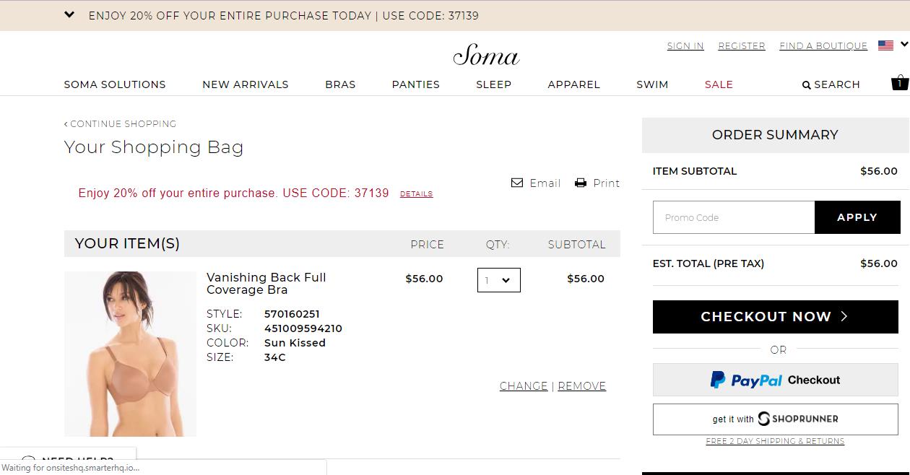910x475 pixels.
Task: Open the promo Details link
Action: pos(417,193)
